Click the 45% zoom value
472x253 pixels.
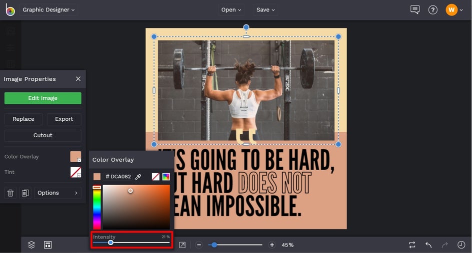pos(287,245)
